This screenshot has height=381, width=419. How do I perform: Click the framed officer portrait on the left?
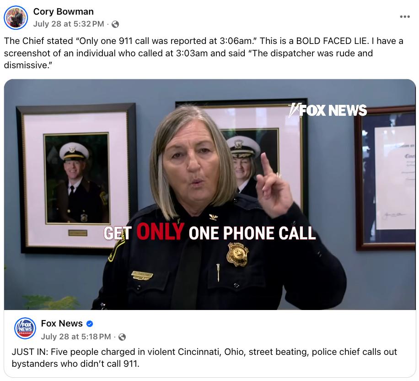77,179
